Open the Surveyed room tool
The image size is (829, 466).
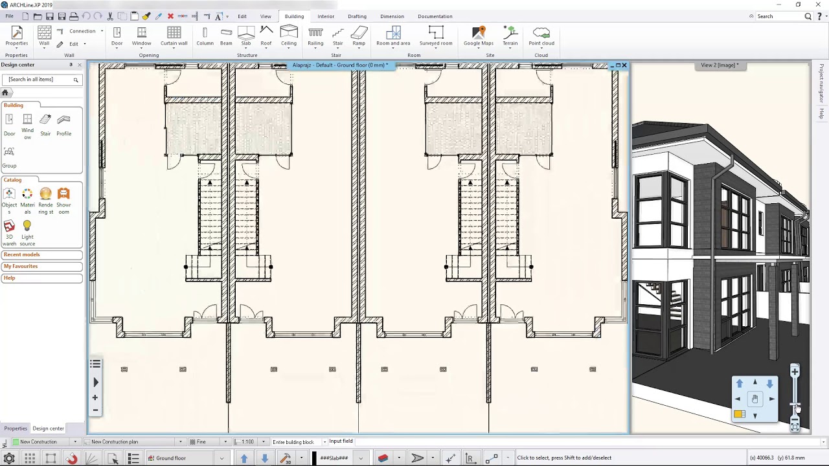436,36
